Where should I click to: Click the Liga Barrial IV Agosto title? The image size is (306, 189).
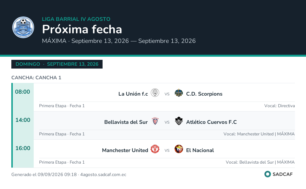[76, 19]
